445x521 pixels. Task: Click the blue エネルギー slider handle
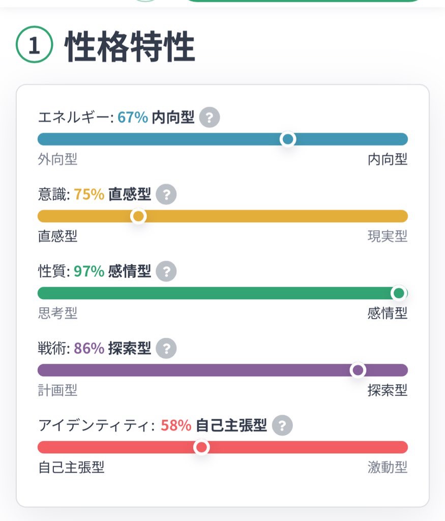coord(288,139)
